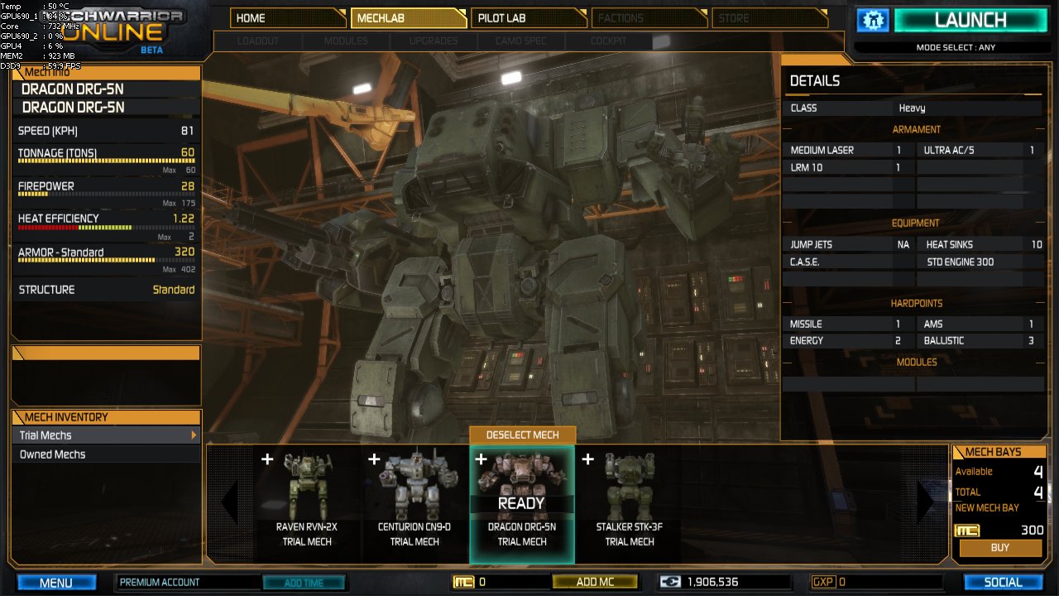The image size is (1059, 596).
Task: Select Owned Mechs in Mech Inventory
Action: (106, 454)
